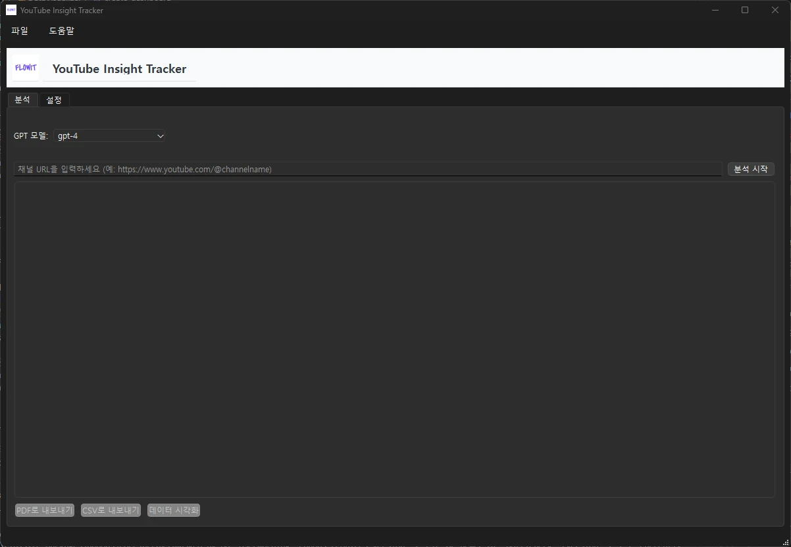Click inside the empty analysis results area
This screenshot has height=547, width=791.
click(x=394, y=339)
